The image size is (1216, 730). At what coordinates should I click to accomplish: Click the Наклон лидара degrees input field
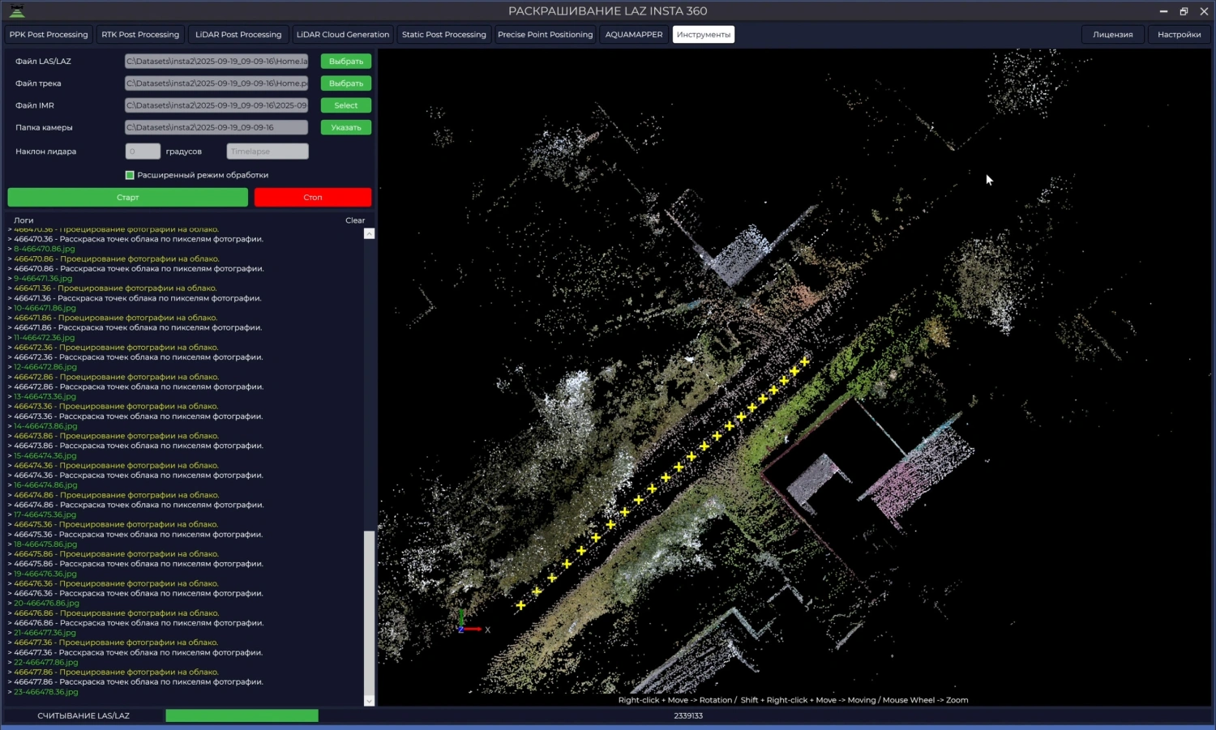point(143,152)
